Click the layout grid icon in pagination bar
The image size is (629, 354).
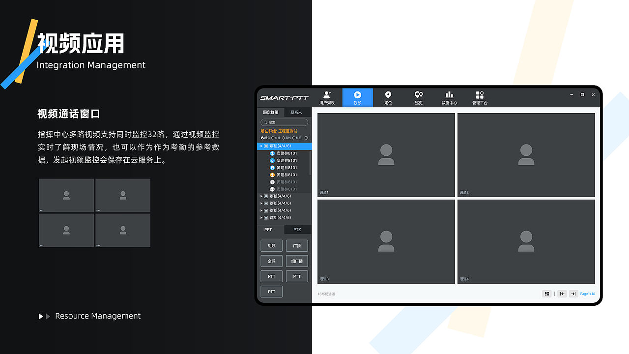pyautogui.click(x=547, y=294)
